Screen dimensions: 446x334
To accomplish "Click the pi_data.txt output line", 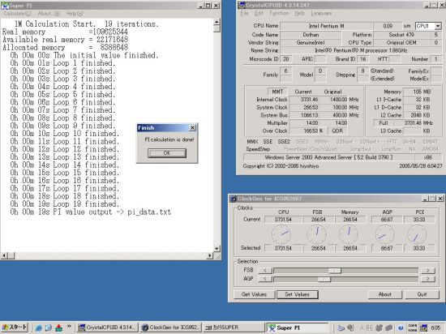I will tap(91, 212).
